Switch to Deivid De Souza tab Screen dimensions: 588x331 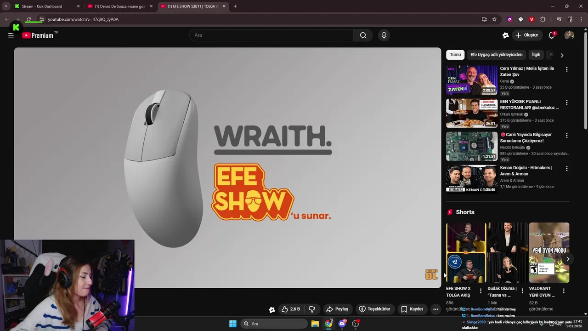[x=119, y=6]
